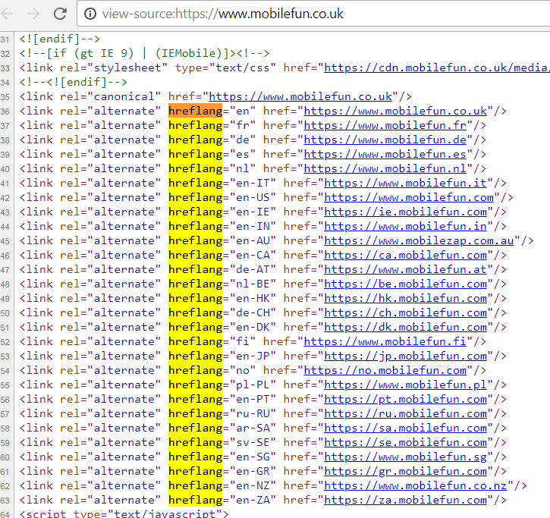Open the www.mobilezap.com.au link
The height and width of the screenshot is (518, 550).
(x=420, y=240)
